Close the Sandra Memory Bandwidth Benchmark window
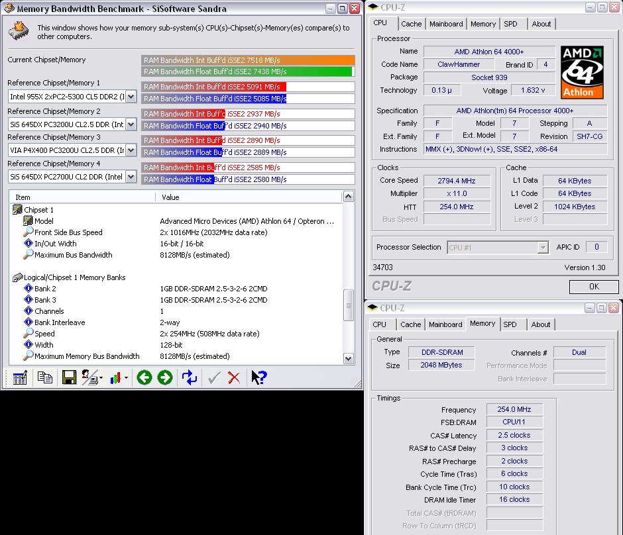 tap(354, 9)
